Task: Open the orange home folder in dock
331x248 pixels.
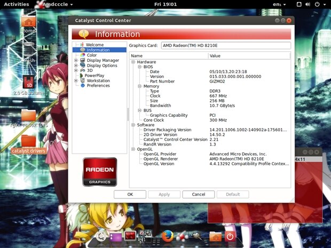Action: 215,236
